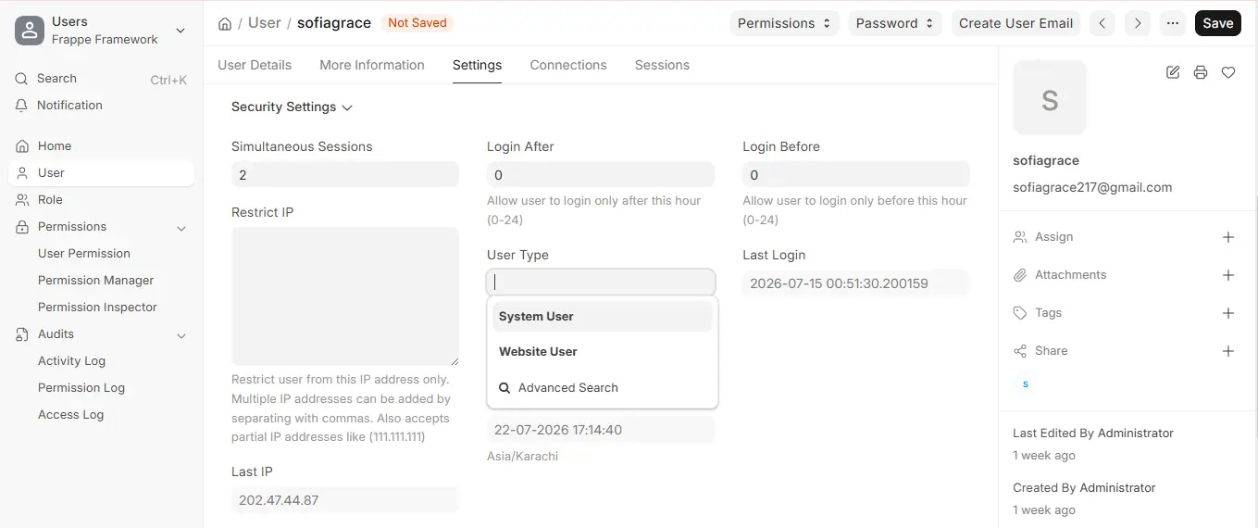Click the Last Login value field
Image resolution: width=1258 pixels, height=528 pixels.
[x=856, y=283]
